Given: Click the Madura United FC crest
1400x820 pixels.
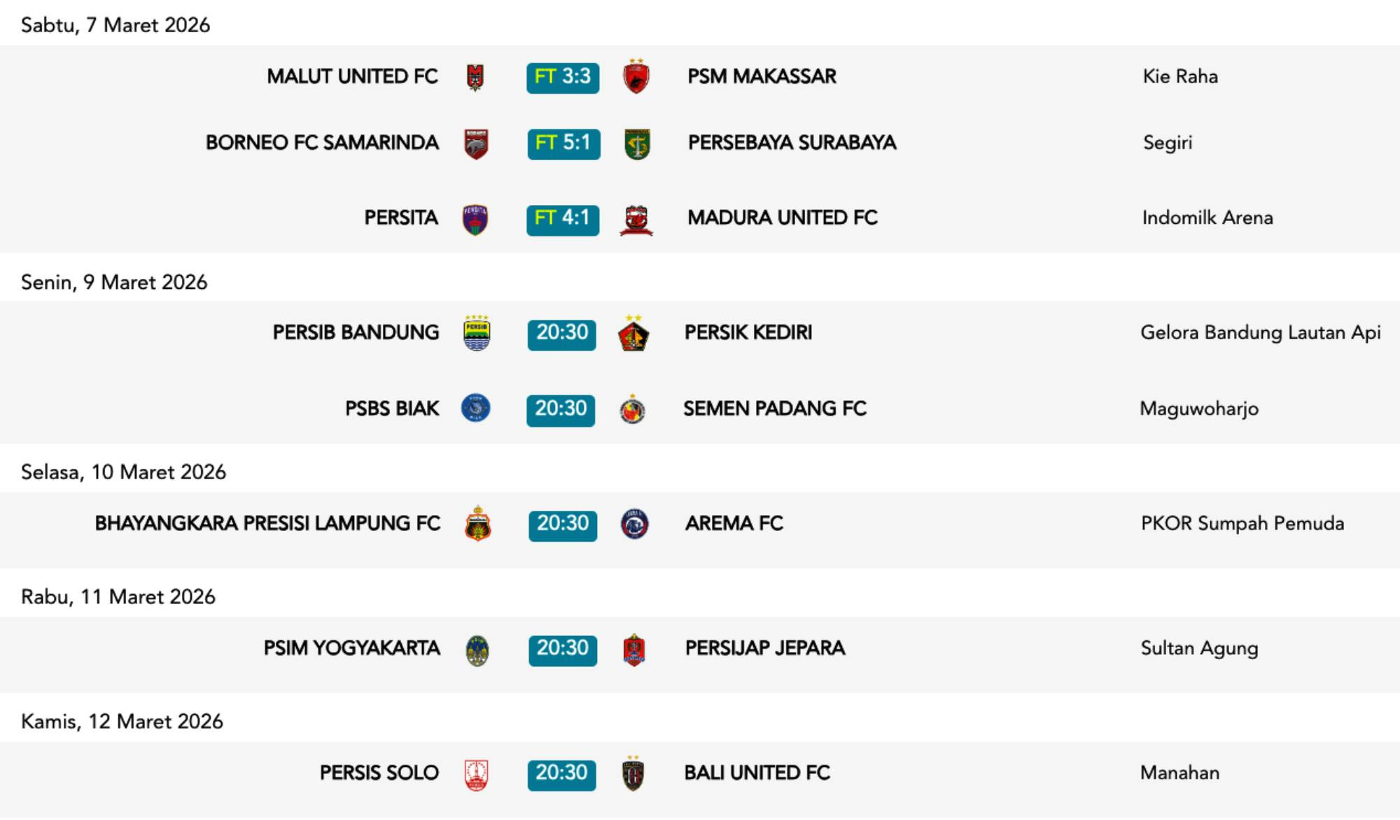Looking at the screenshot, I should tap(636, 220).
